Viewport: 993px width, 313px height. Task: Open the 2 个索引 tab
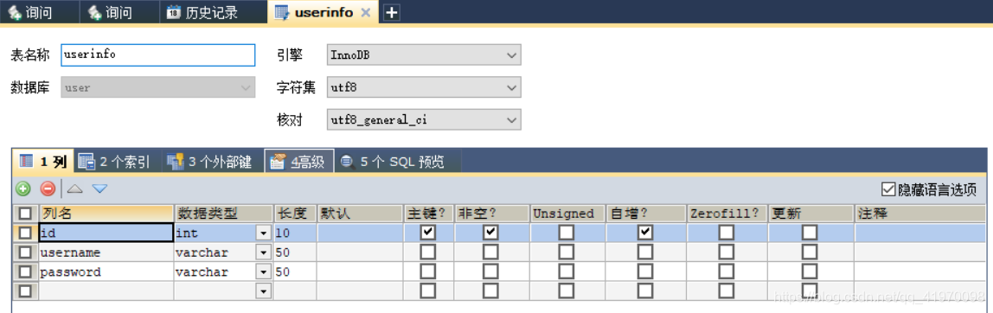point(115,162)
